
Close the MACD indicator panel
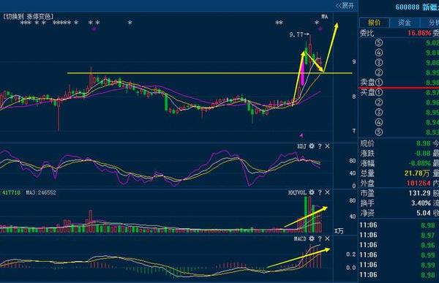coord(327,238)
